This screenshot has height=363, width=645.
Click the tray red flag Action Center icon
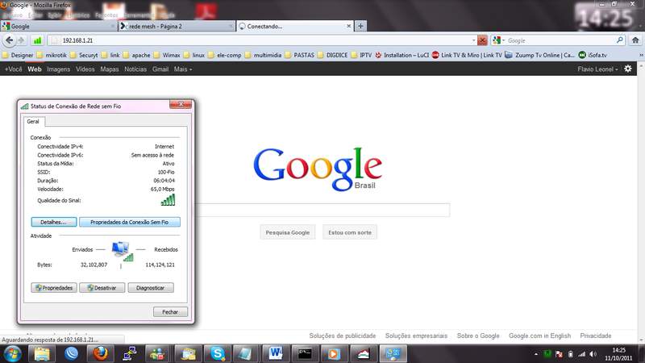pyautogui.click(x=559, y=354)
